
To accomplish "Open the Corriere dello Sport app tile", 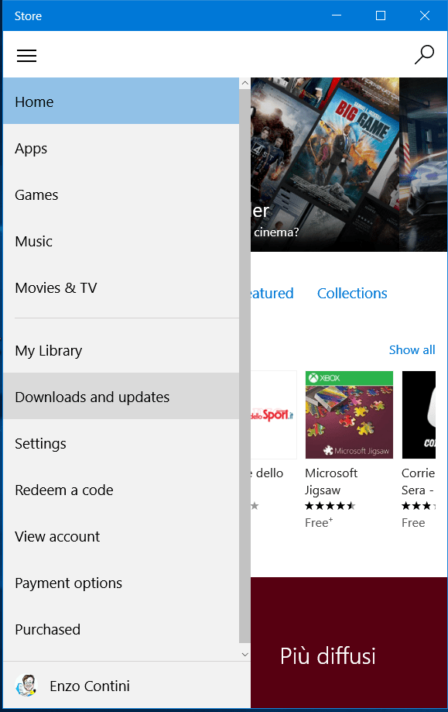I will coord(274,414).
